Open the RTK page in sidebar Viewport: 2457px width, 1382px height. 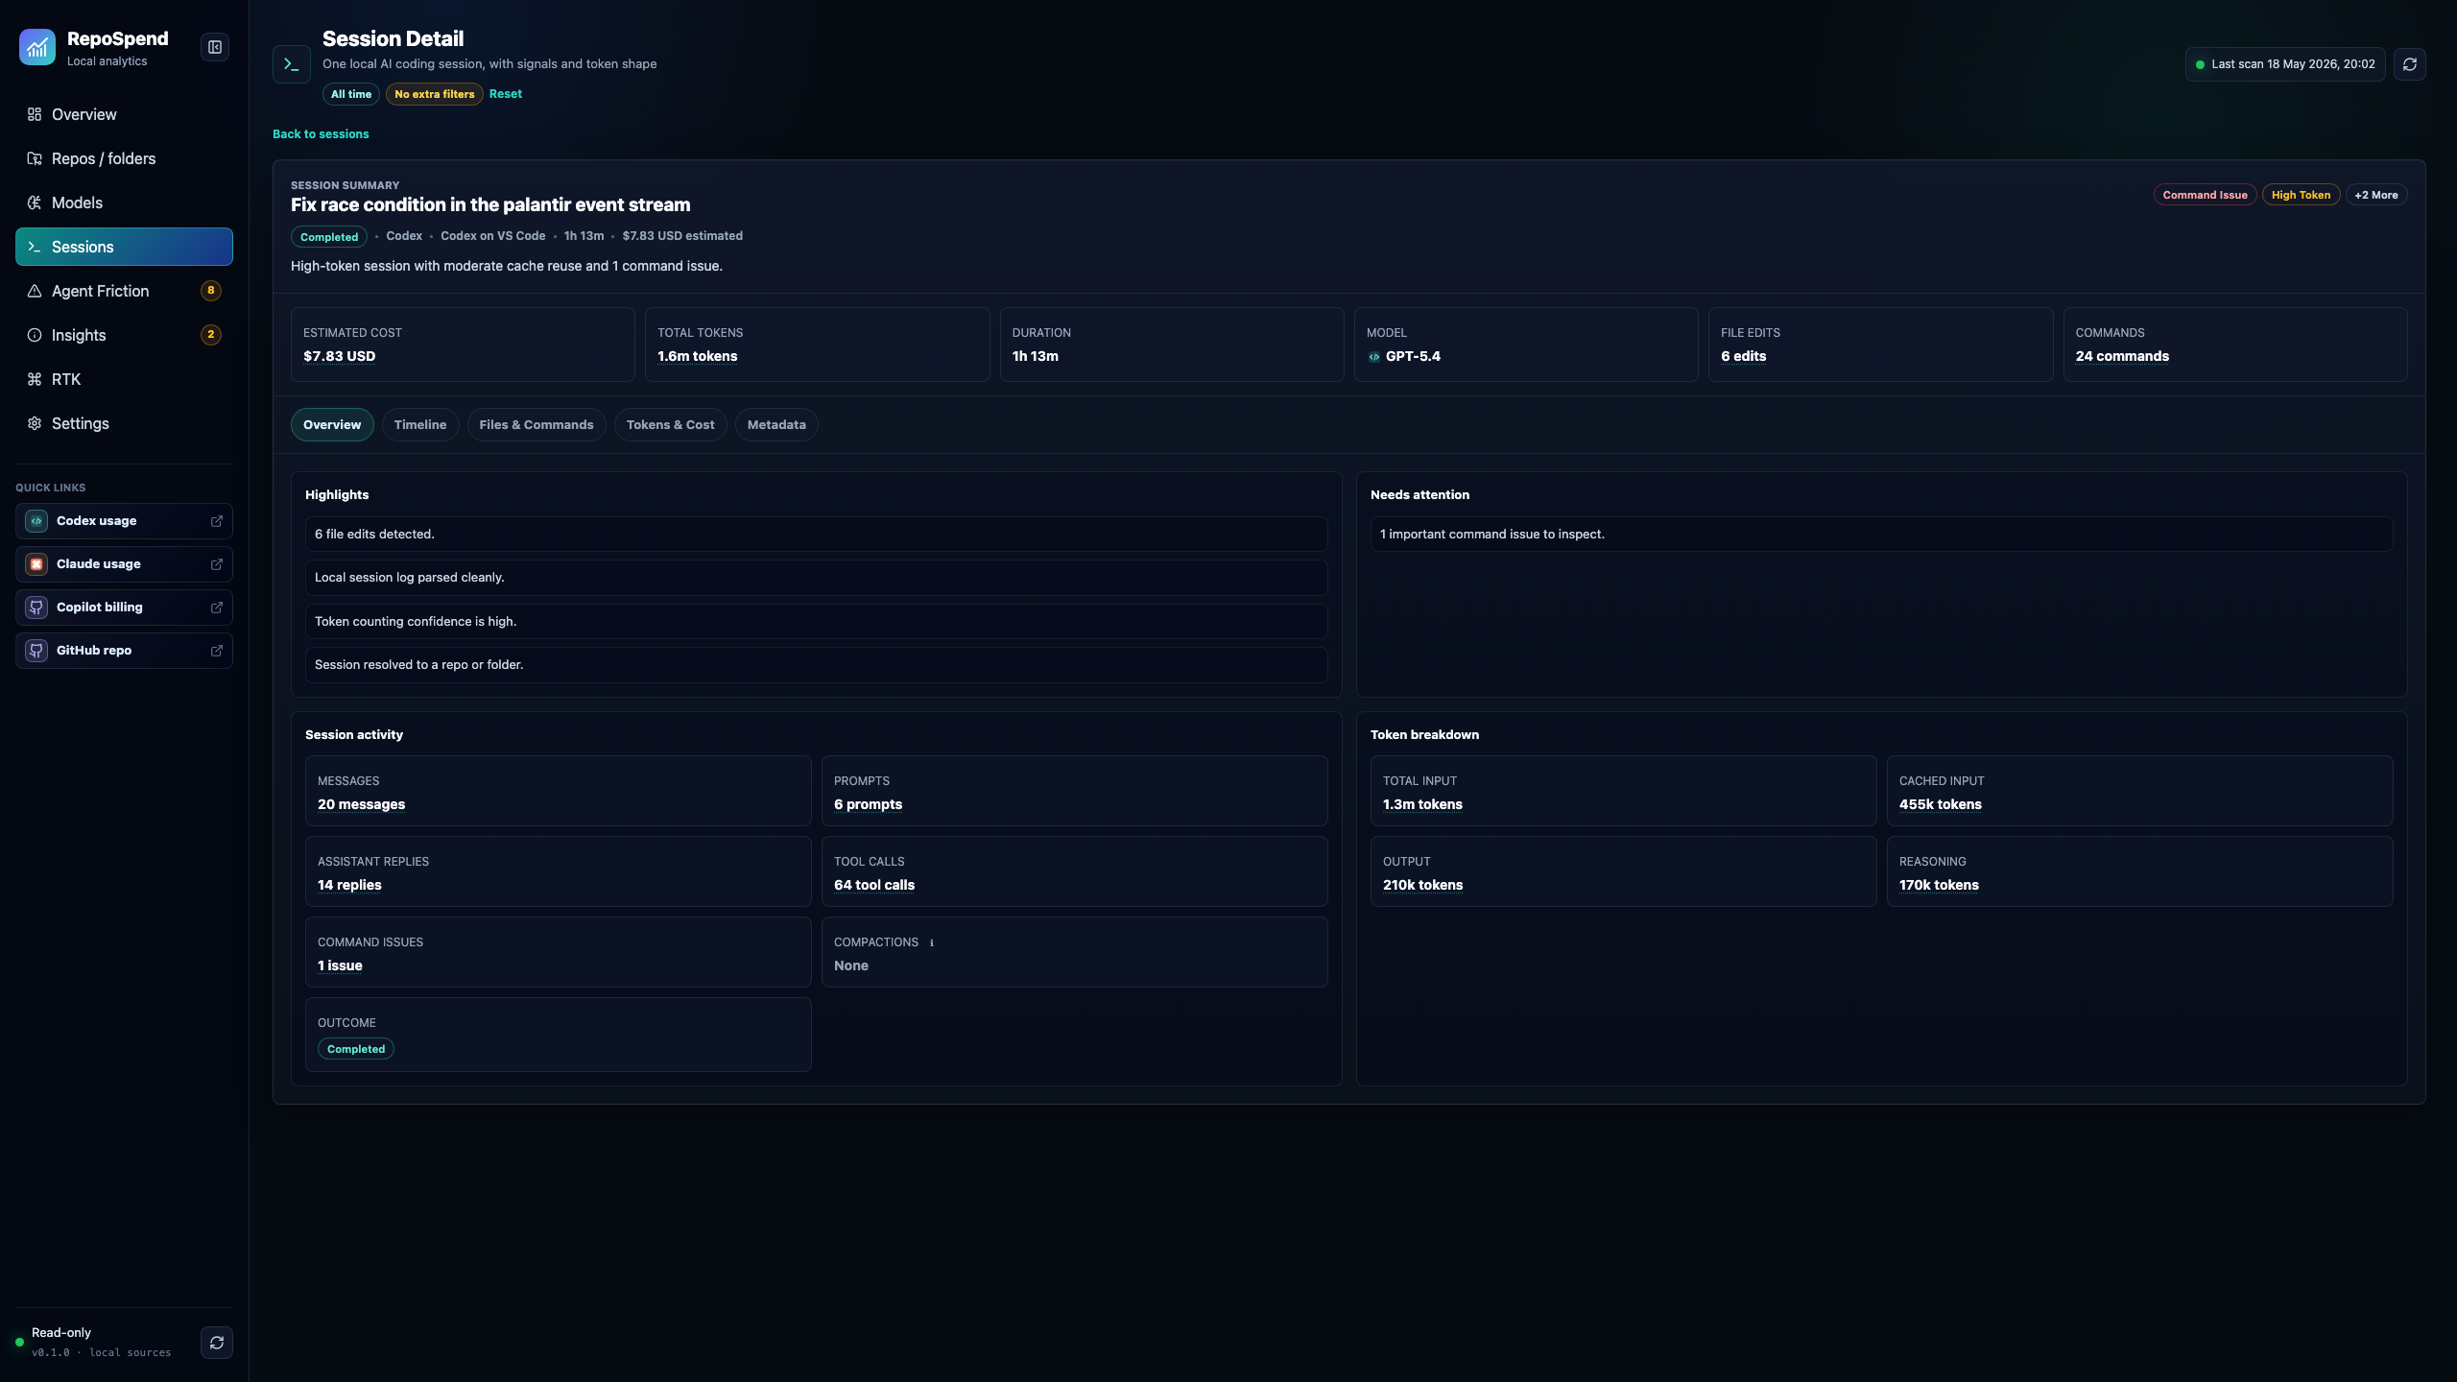(x=124, y=379)
